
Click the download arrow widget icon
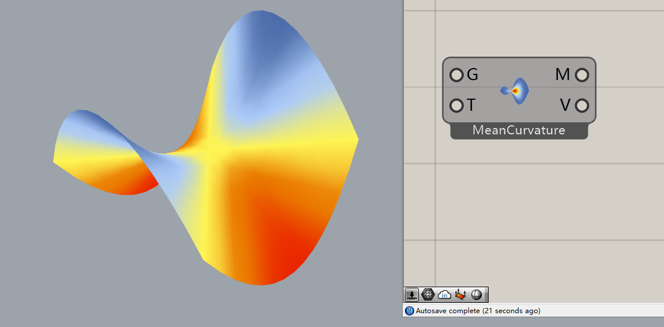coord(412,294)
